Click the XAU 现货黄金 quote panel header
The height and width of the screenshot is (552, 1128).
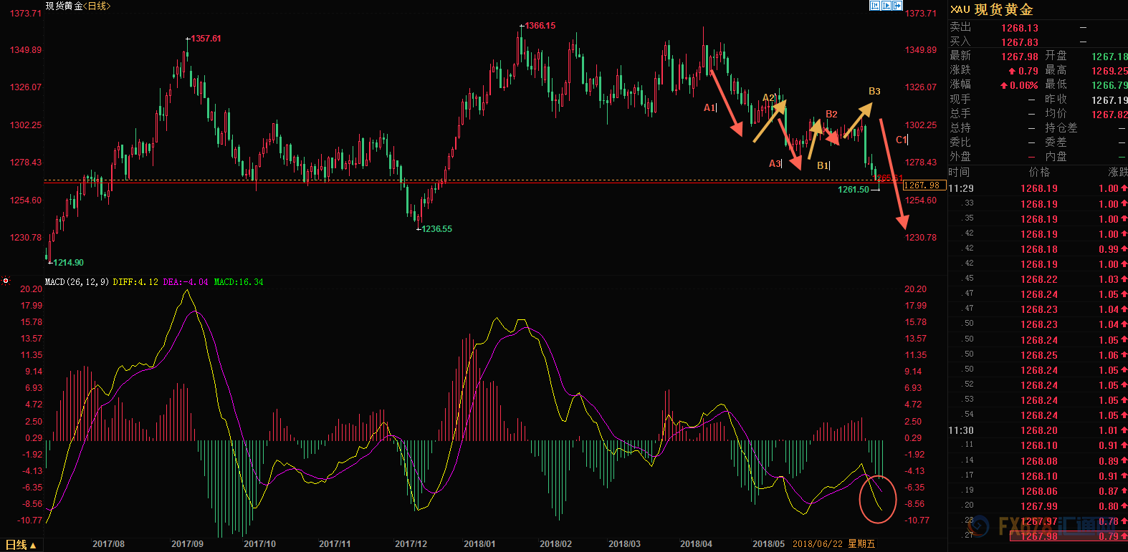(991, 9)
